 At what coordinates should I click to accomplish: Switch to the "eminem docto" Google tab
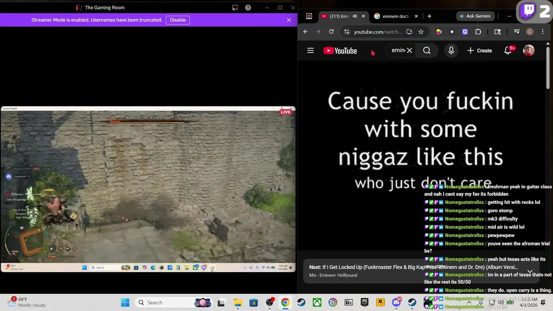(x=395, y=16)
